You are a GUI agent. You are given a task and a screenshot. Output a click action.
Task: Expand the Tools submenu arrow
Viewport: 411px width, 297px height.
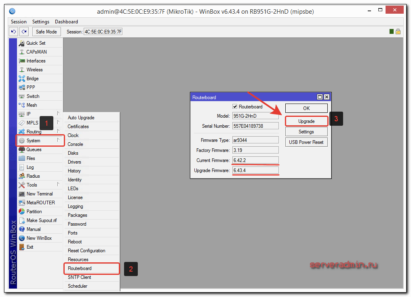click(x=58, y=185)
